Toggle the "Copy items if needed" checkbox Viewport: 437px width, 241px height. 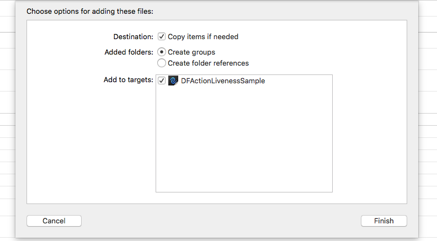point(162,37)
